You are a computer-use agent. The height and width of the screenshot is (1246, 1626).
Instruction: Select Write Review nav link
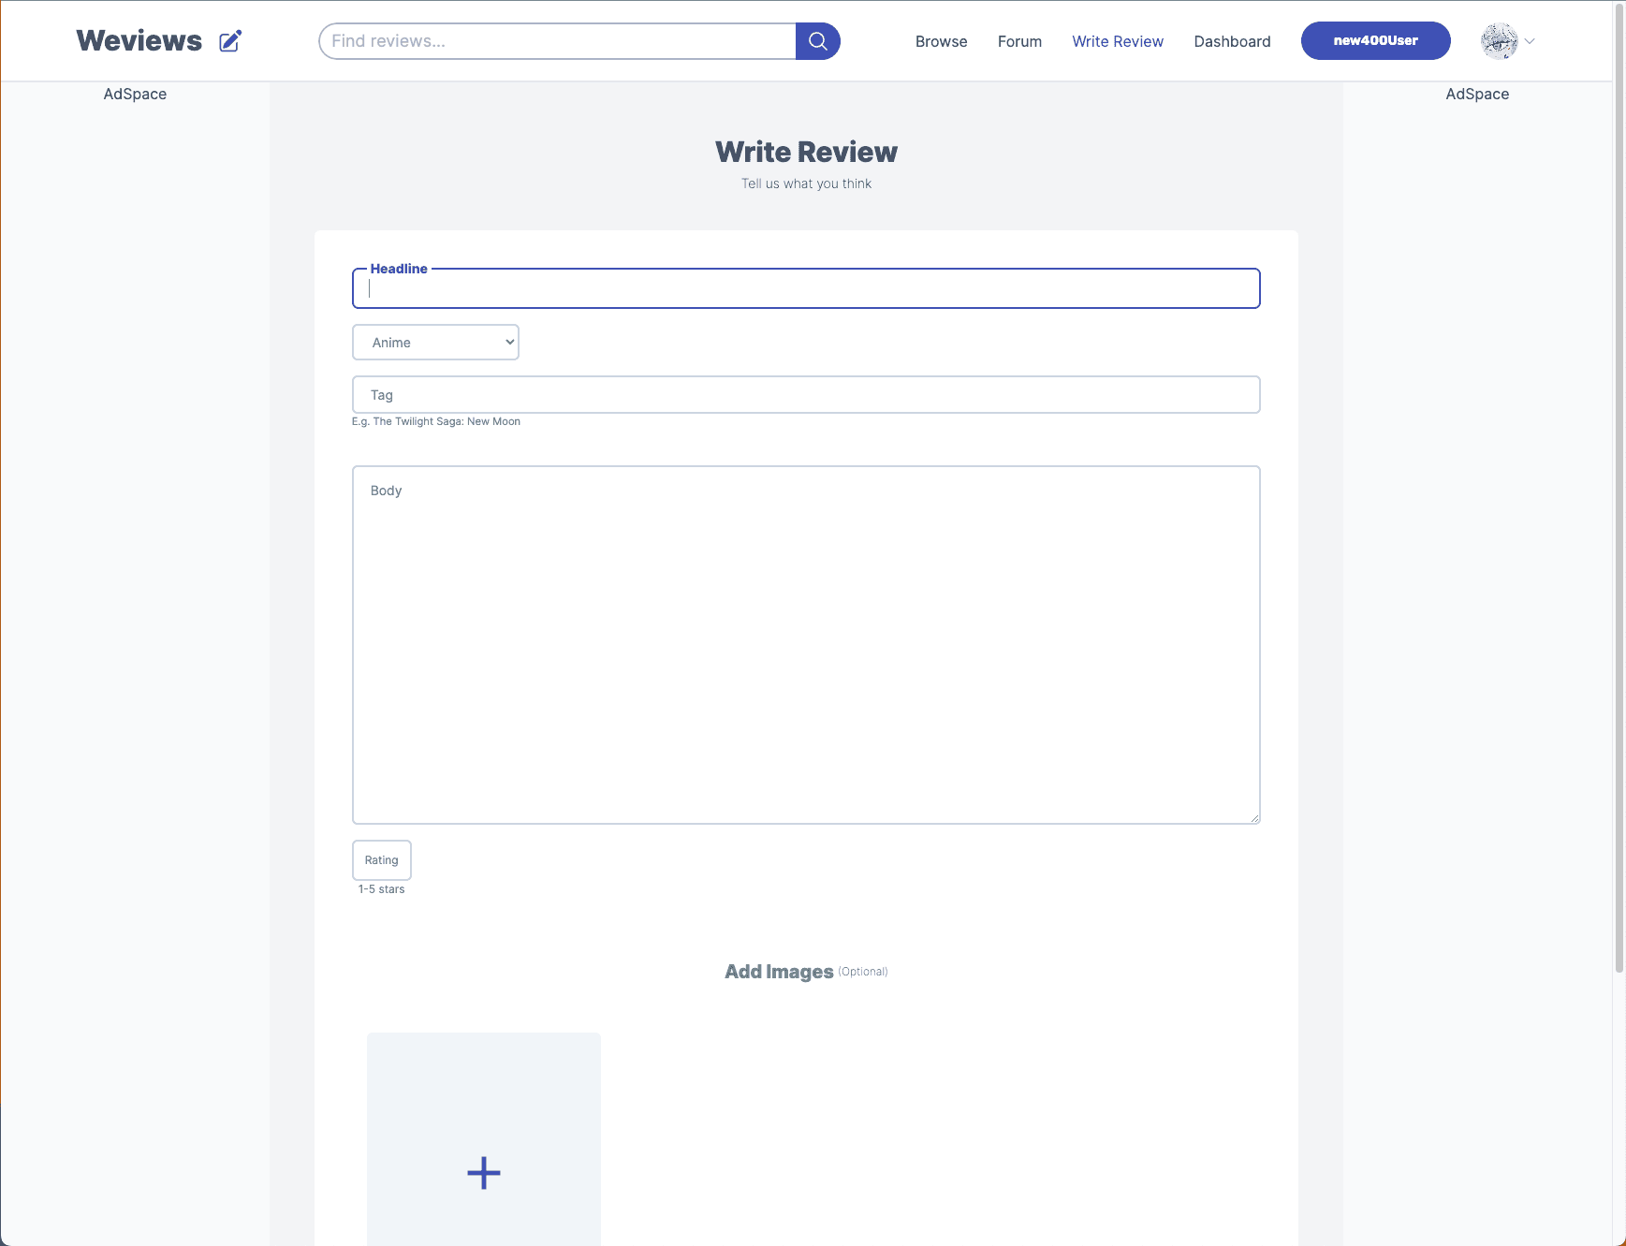coord(1118,41)
